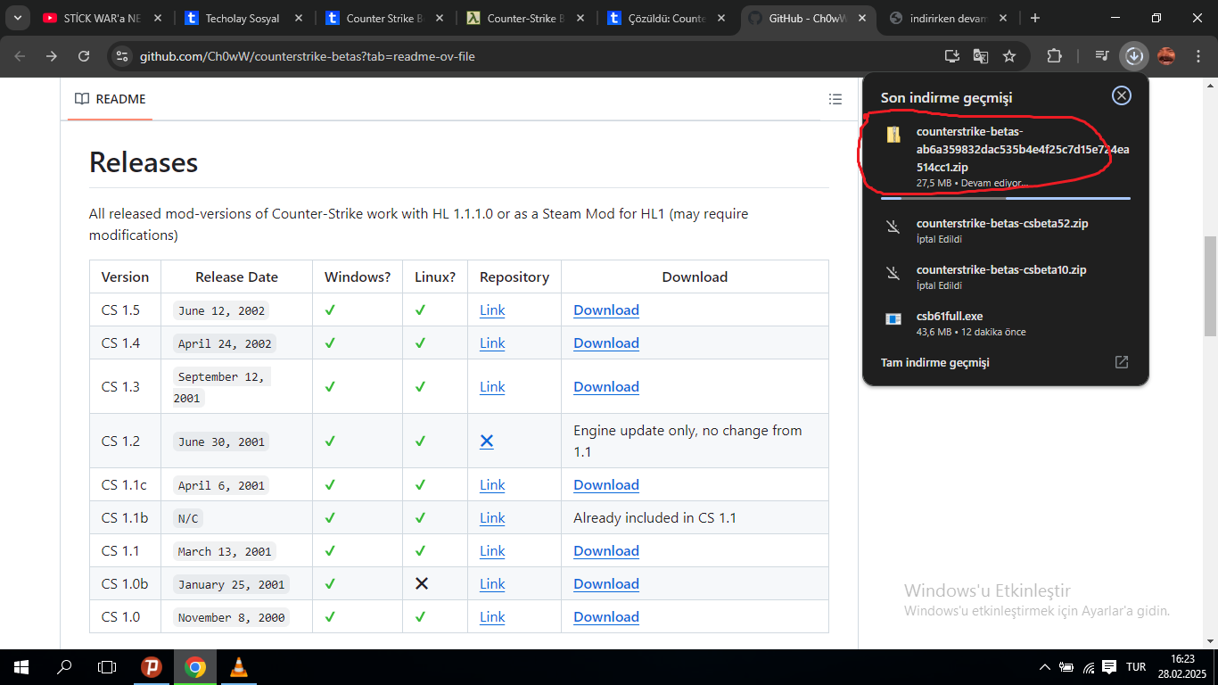This screenshot has width=1218, height=685.
Task: Go back to the previous page
Action: (x=20, y=56)
